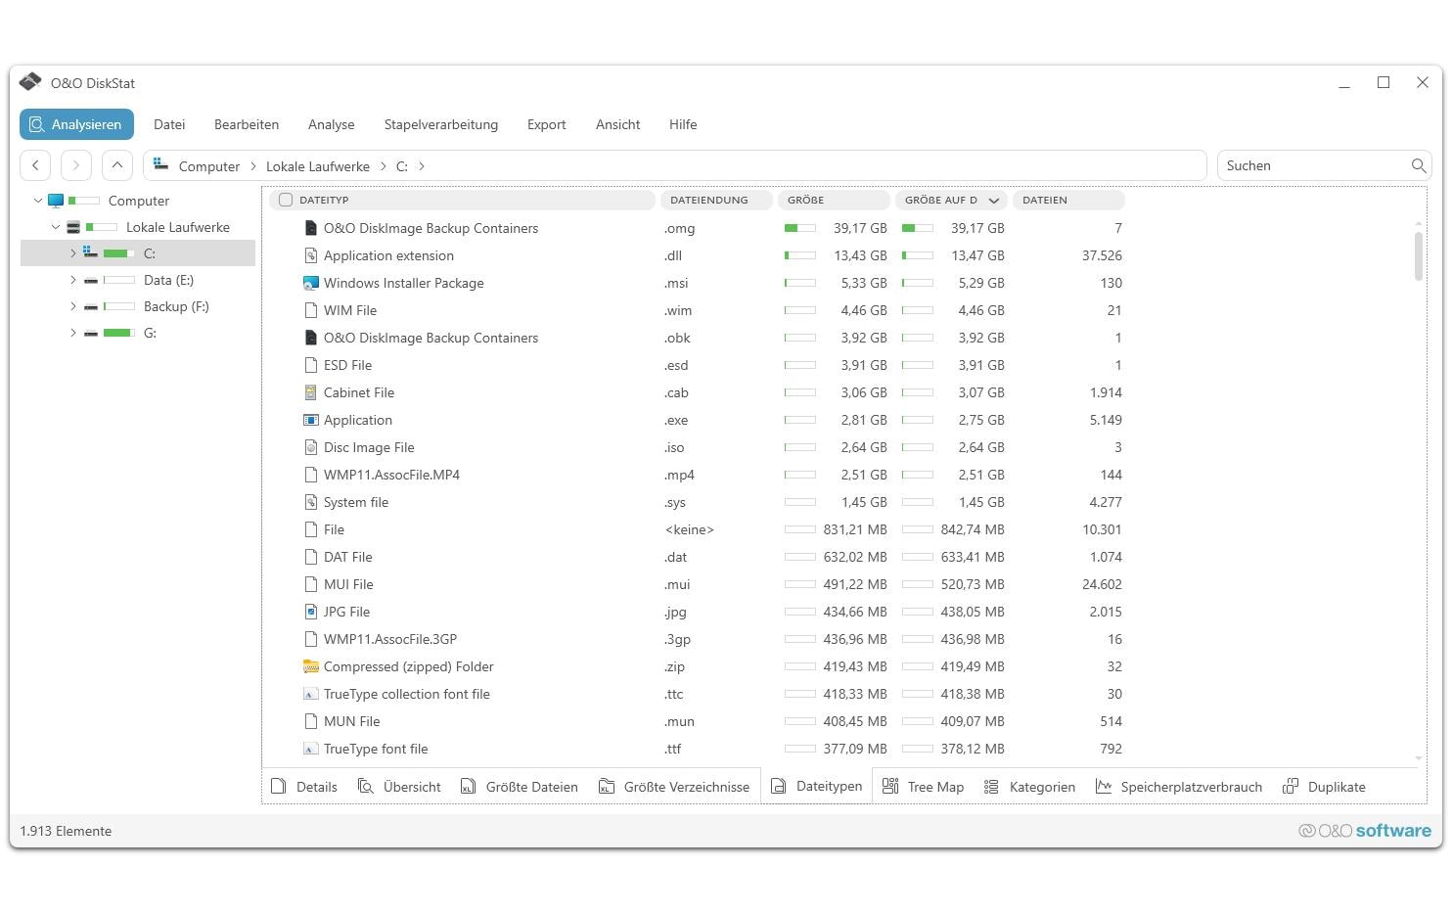
Task: Switch to the Duplikate tab
Action: click(x=1324, y=787)
